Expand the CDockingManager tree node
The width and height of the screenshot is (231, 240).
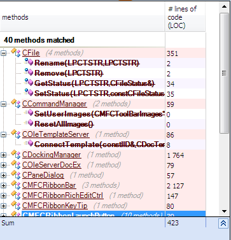[x=3, y=155]
